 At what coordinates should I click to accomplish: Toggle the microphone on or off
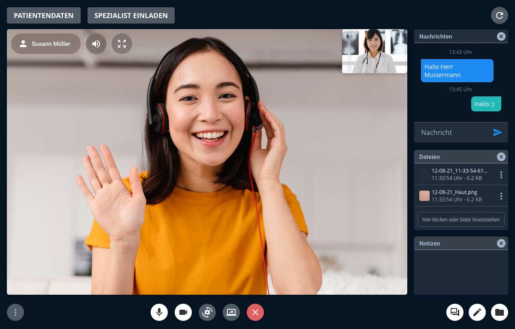coord(159,312)
